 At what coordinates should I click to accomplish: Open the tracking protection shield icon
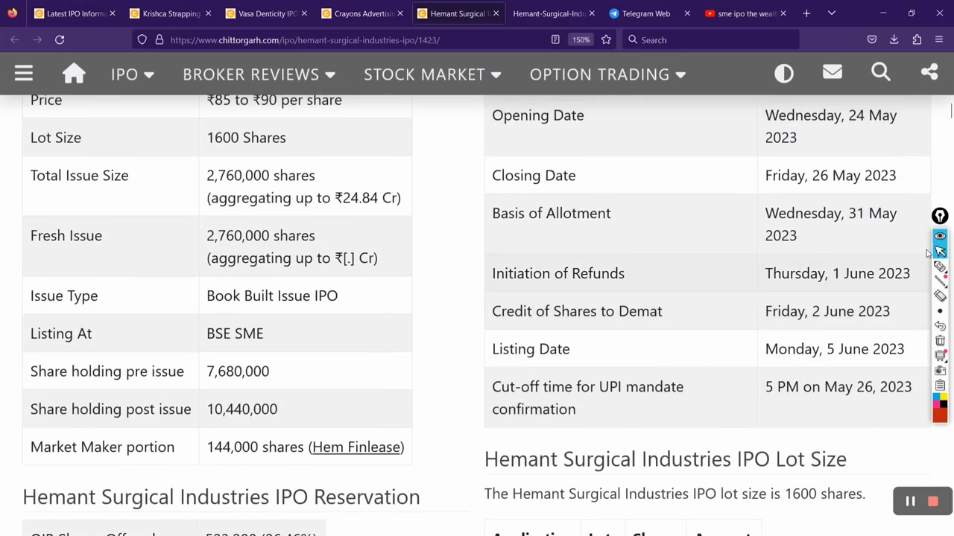142,39
